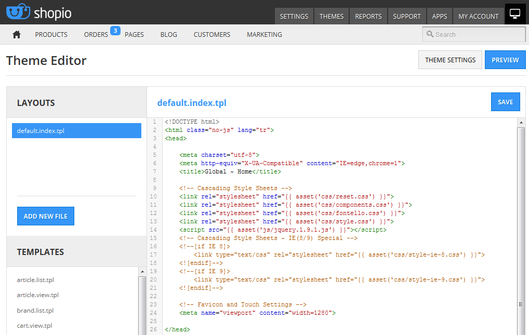
Task: Open the orders badge showing 3
Action: [x=115, y=31]
